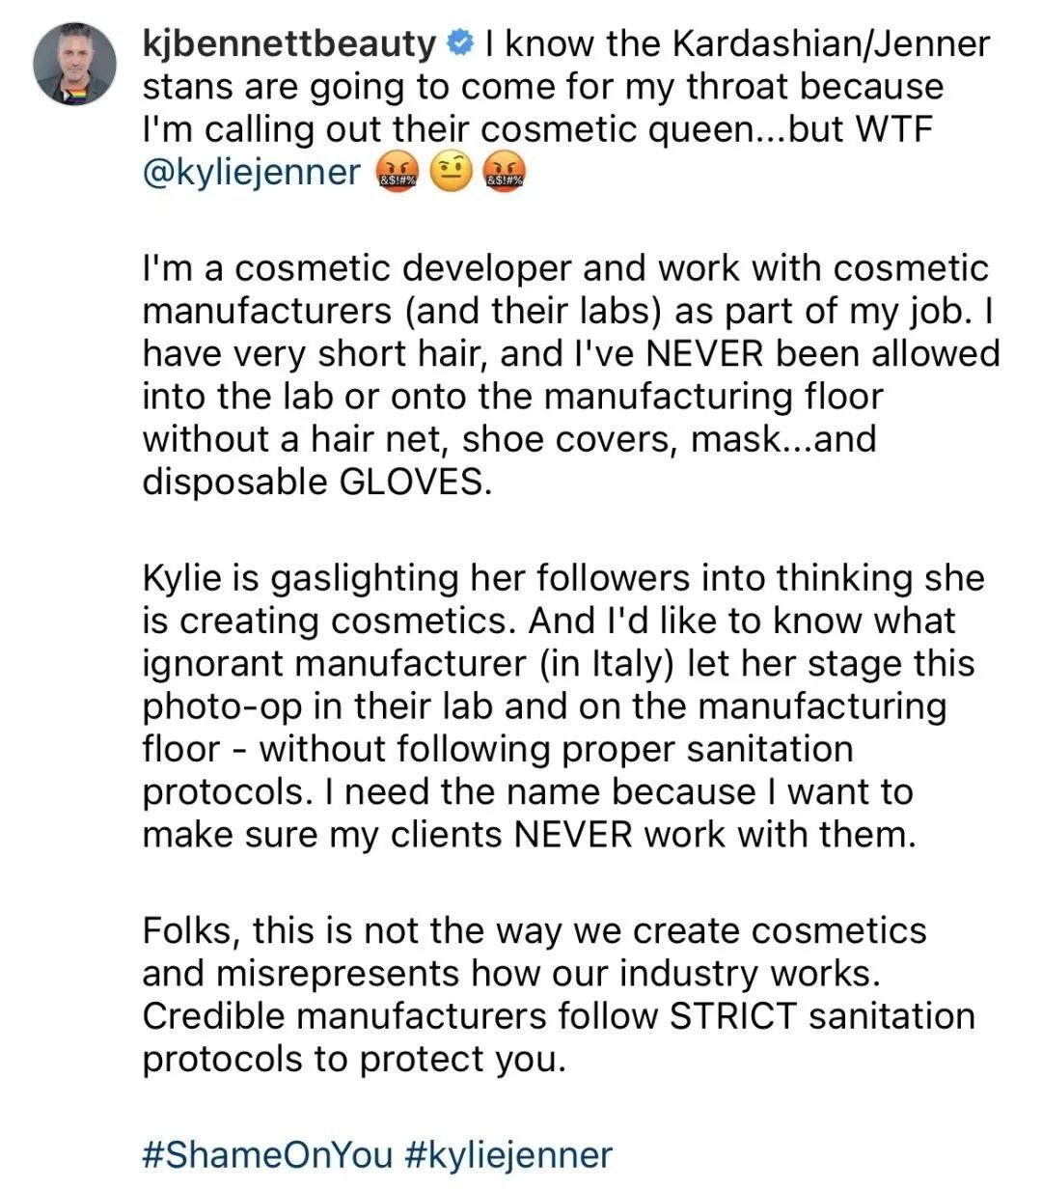Click the paragraph starting 'Folks, this is not'
Image resolution: width=1042 pixels, height=1189 pixels.
(x=559, y=995)
